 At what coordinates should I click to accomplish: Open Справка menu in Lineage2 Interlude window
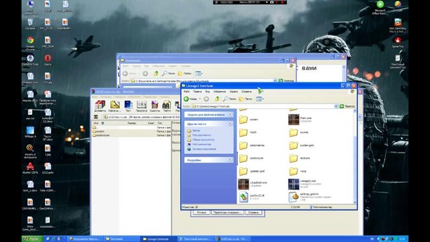coord(247,91)
